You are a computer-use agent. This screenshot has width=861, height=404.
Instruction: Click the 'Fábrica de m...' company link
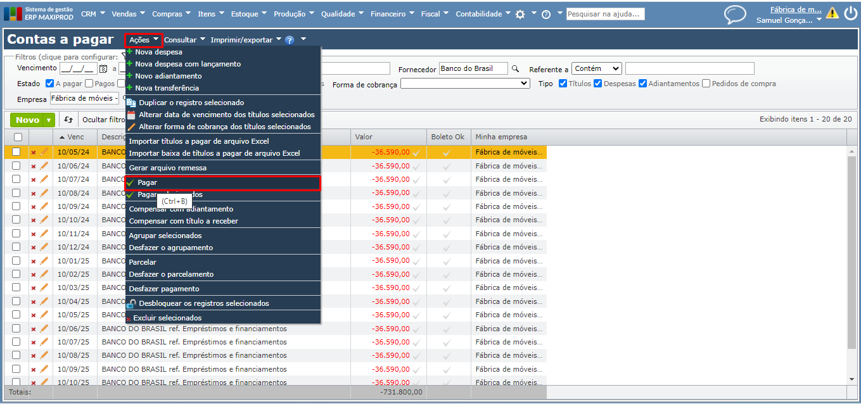[795, 9]
